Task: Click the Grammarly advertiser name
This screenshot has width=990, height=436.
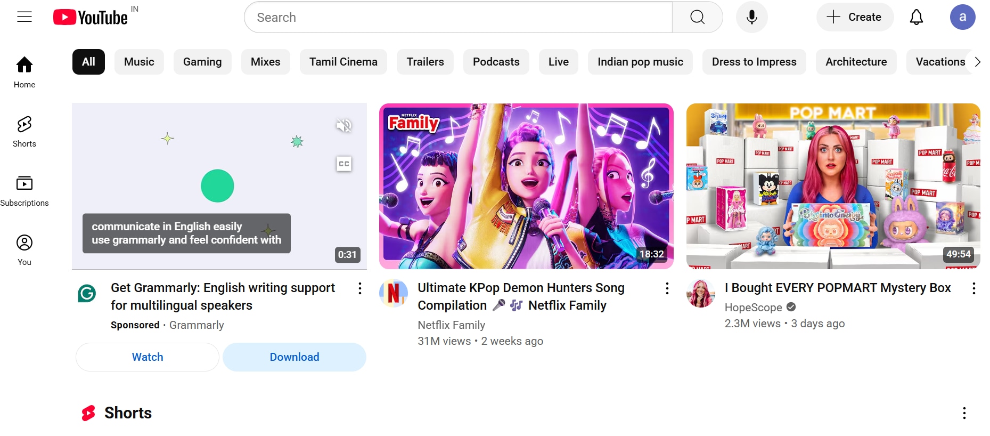Action: tap(197, 325)
